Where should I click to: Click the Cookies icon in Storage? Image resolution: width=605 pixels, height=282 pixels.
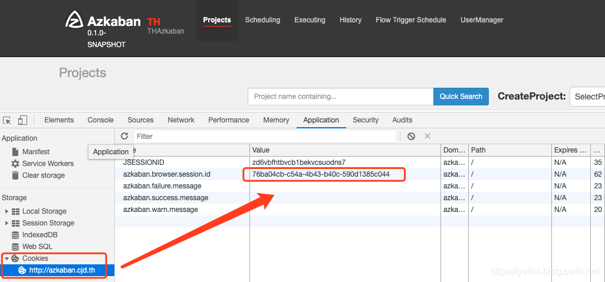point(15,258)
